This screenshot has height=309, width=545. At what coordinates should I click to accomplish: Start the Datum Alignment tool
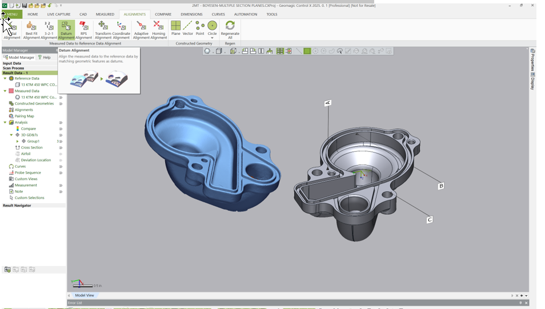66,30
